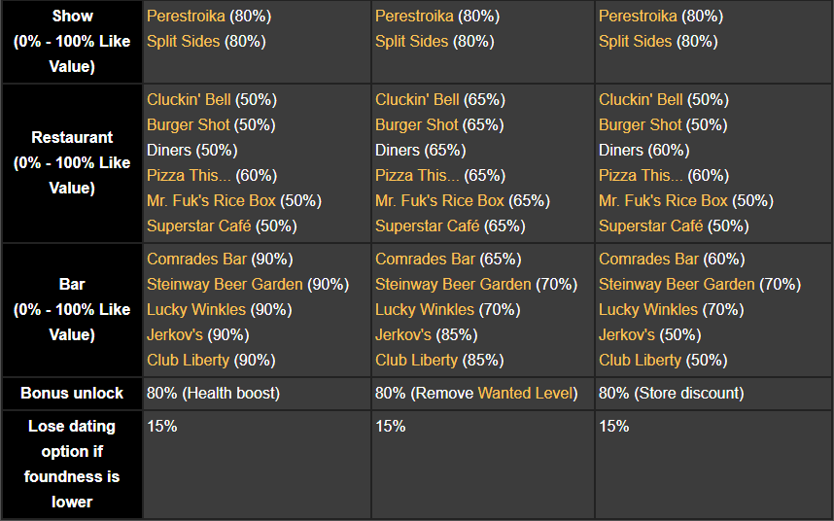Open Club Liberty link with 85%
Image resolution: width=834 pixels, height=521 pixels.
416,361
